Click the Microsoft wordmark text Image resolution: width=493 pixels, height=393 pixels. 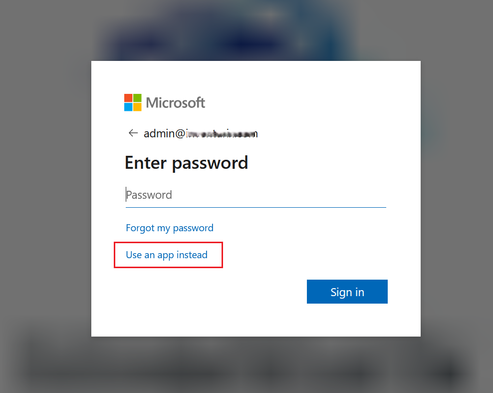[x=176, y=103]
